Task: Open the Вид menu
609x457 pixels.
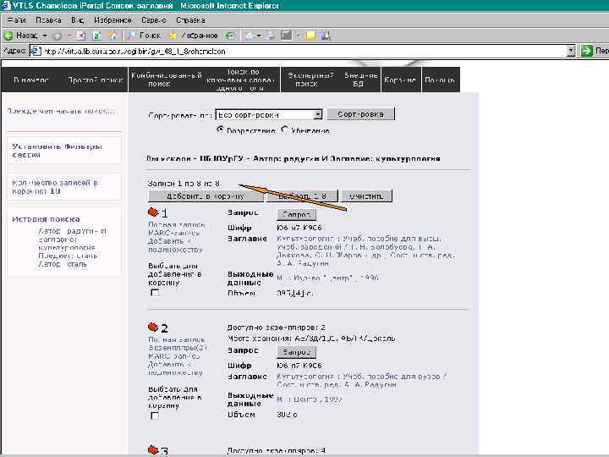Action: (x=77, y=20)
